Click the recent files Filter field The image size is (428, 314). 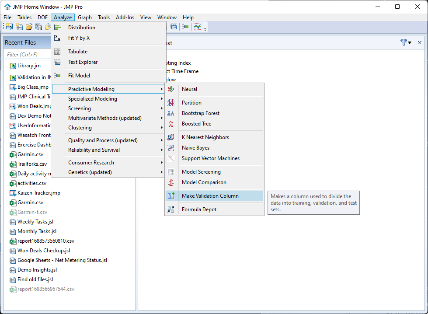(x=28, y=54)
